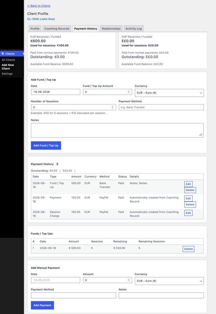
Task: Open the Relationships tab
Action: [x=111, y=29]
